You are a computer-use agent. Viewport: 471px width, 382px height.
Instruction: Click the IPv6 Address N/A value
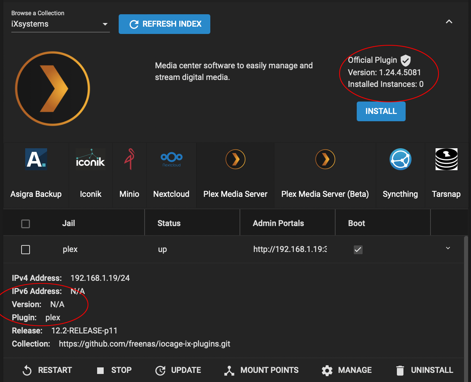(x=78, y=291)
